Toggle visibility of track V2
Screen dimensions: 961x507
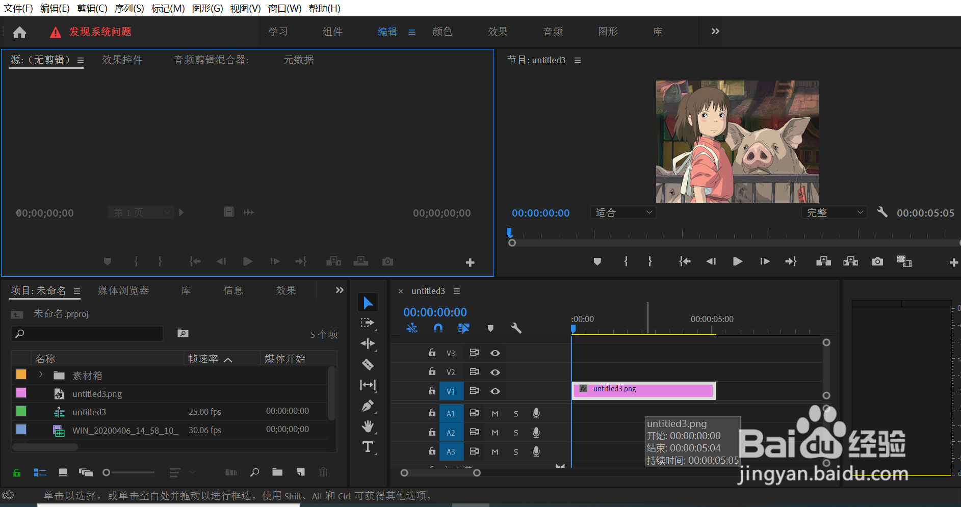click(495, 372)
